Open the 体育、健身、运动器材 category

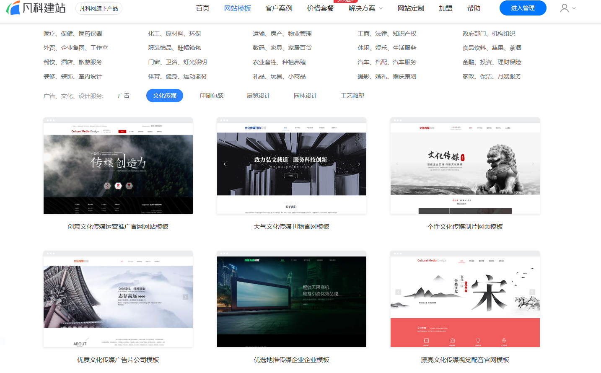(178, 76)
